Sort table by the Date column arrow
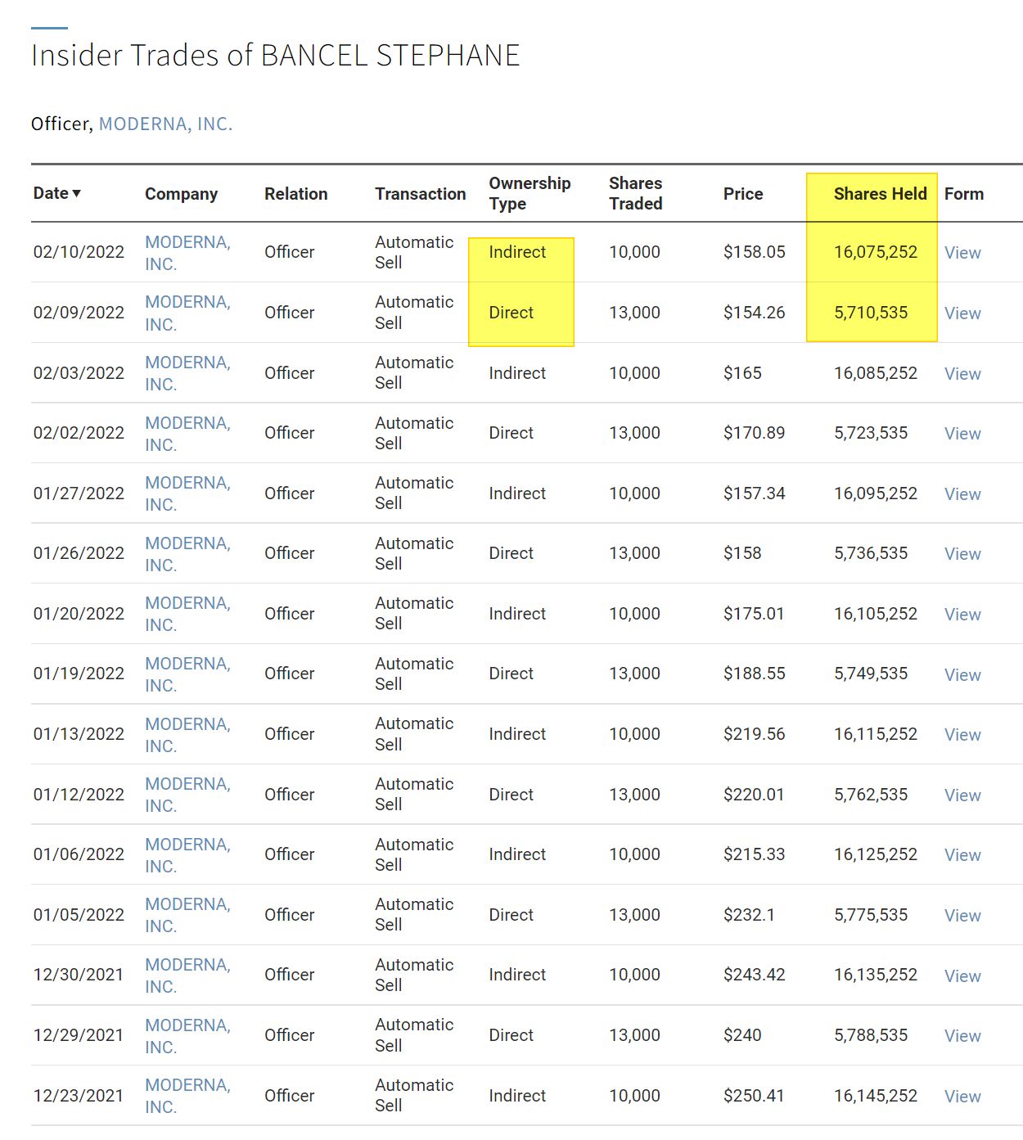The image size is (1023, 1140). pos(76,194)
